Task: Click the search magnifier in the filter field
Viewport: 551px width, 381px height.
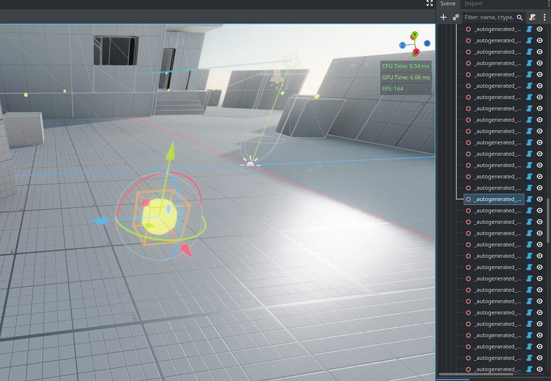Action: 520,17
